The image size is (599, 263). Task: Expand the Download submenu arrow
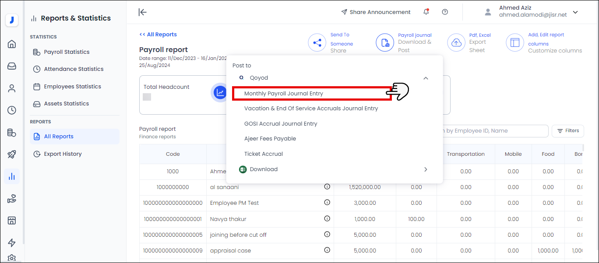pos(426,169)
